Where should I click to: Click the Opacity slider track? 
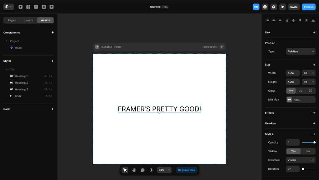coord(308,142)
